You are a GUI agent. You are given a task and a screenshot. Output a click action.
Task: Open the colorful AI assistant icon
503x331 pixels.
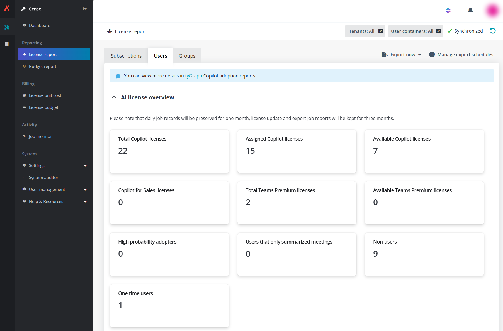448,11
